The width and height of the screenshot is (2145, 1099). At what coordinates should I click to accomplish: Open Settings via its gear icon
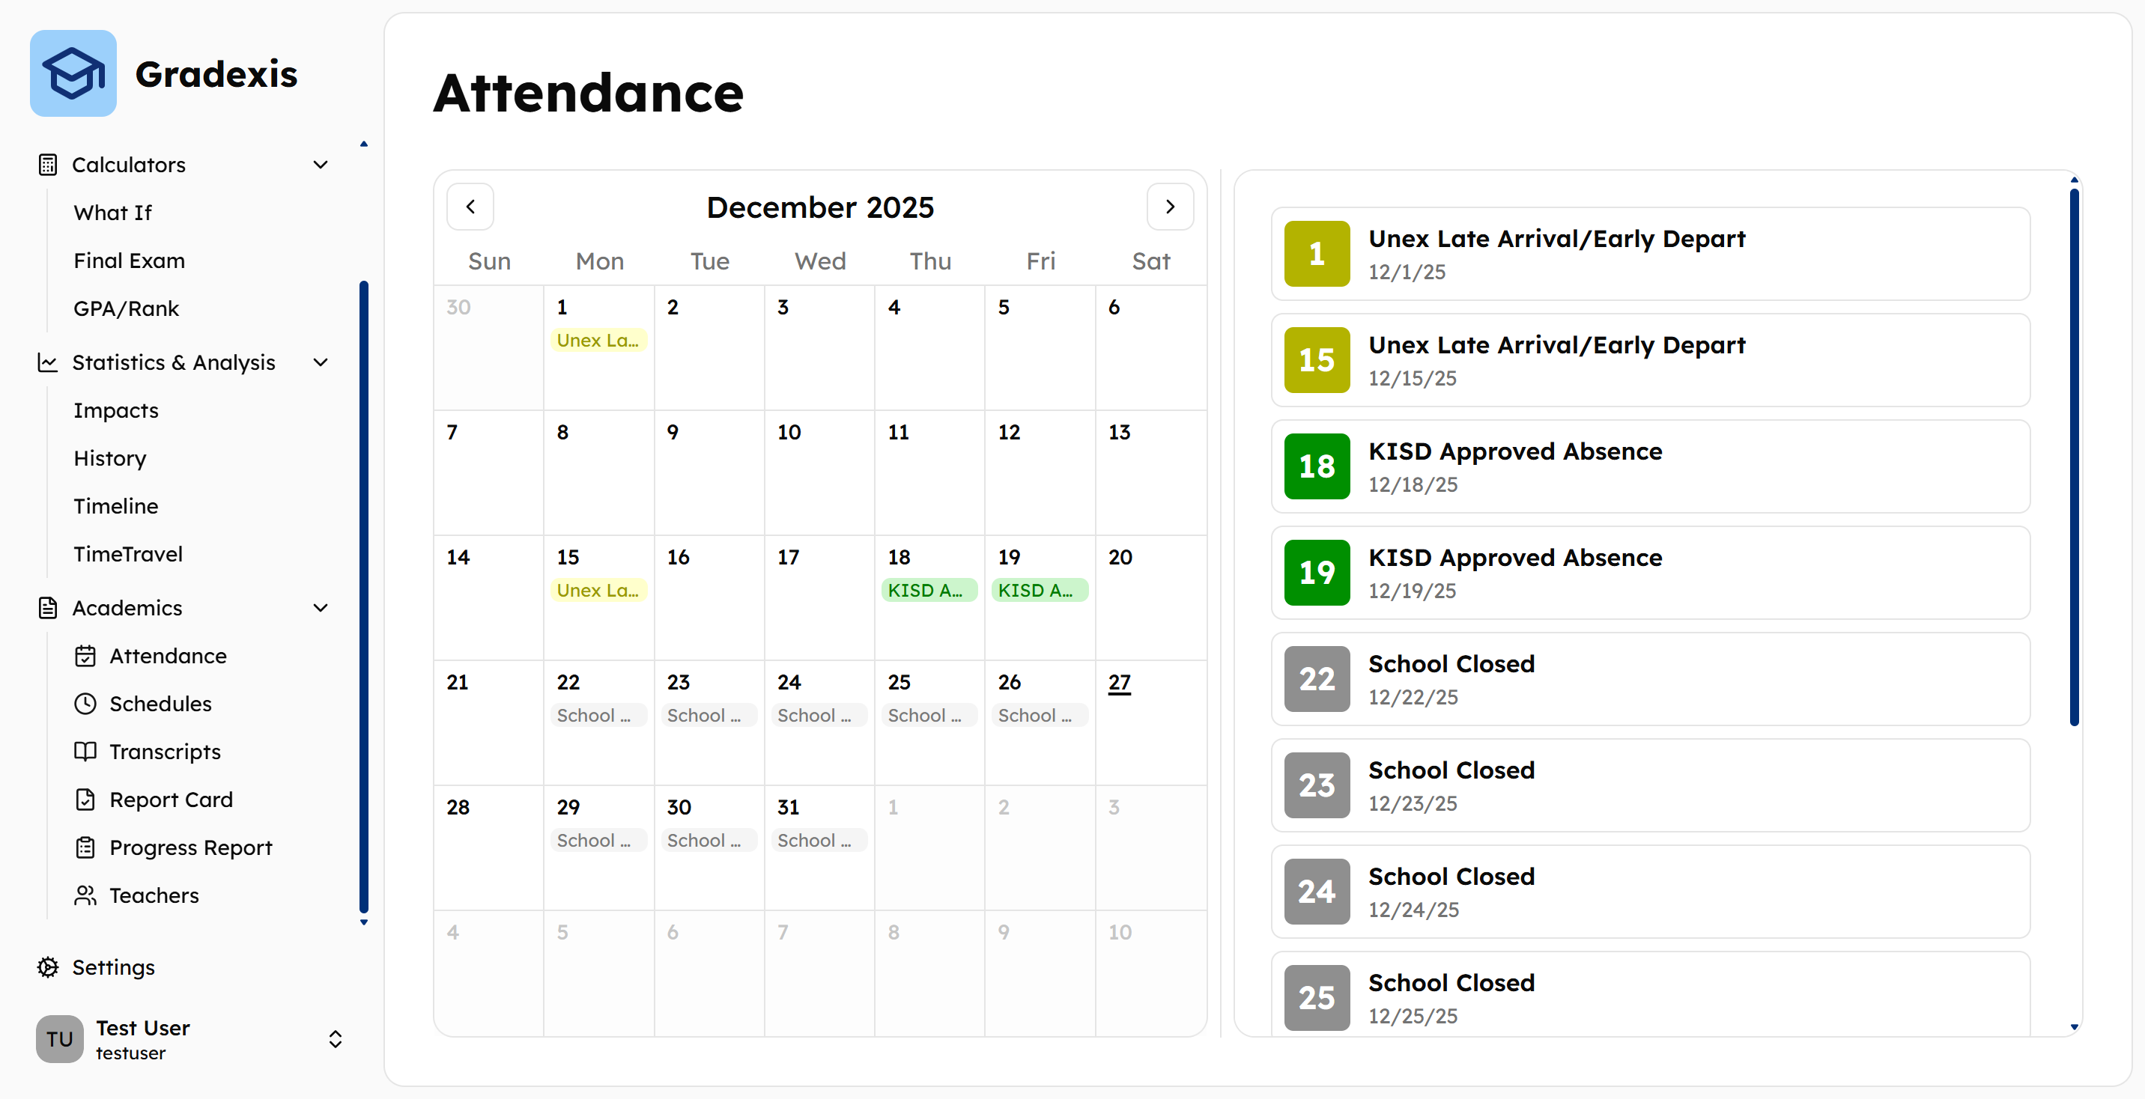[x=47, y=967]
